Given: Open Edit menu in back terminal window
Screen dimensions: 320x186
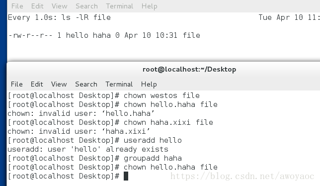Looking at the screenshot, I should pos(37,6).
